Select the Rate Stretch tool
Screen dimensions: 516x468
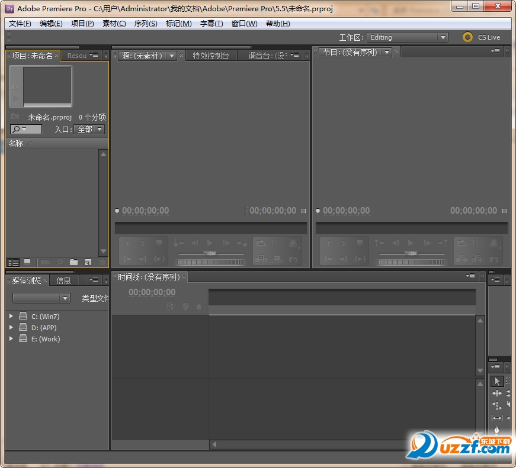click(x=497, y=405)
